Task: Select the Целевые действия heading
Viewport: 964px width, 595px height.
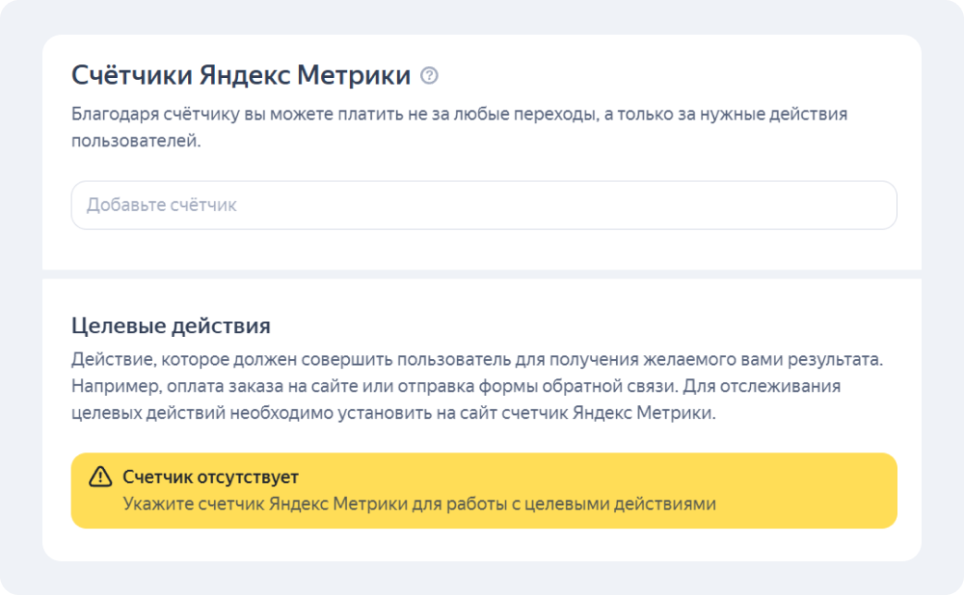Action: pos(171,325)
